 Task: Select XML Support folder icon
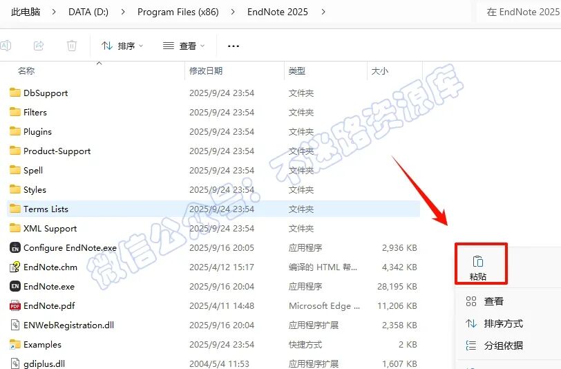click(15, 228)
